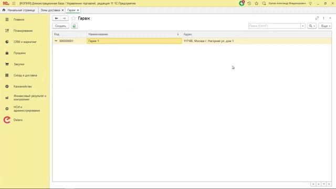Select the address cell 117186, Москва

pos(257,41)
